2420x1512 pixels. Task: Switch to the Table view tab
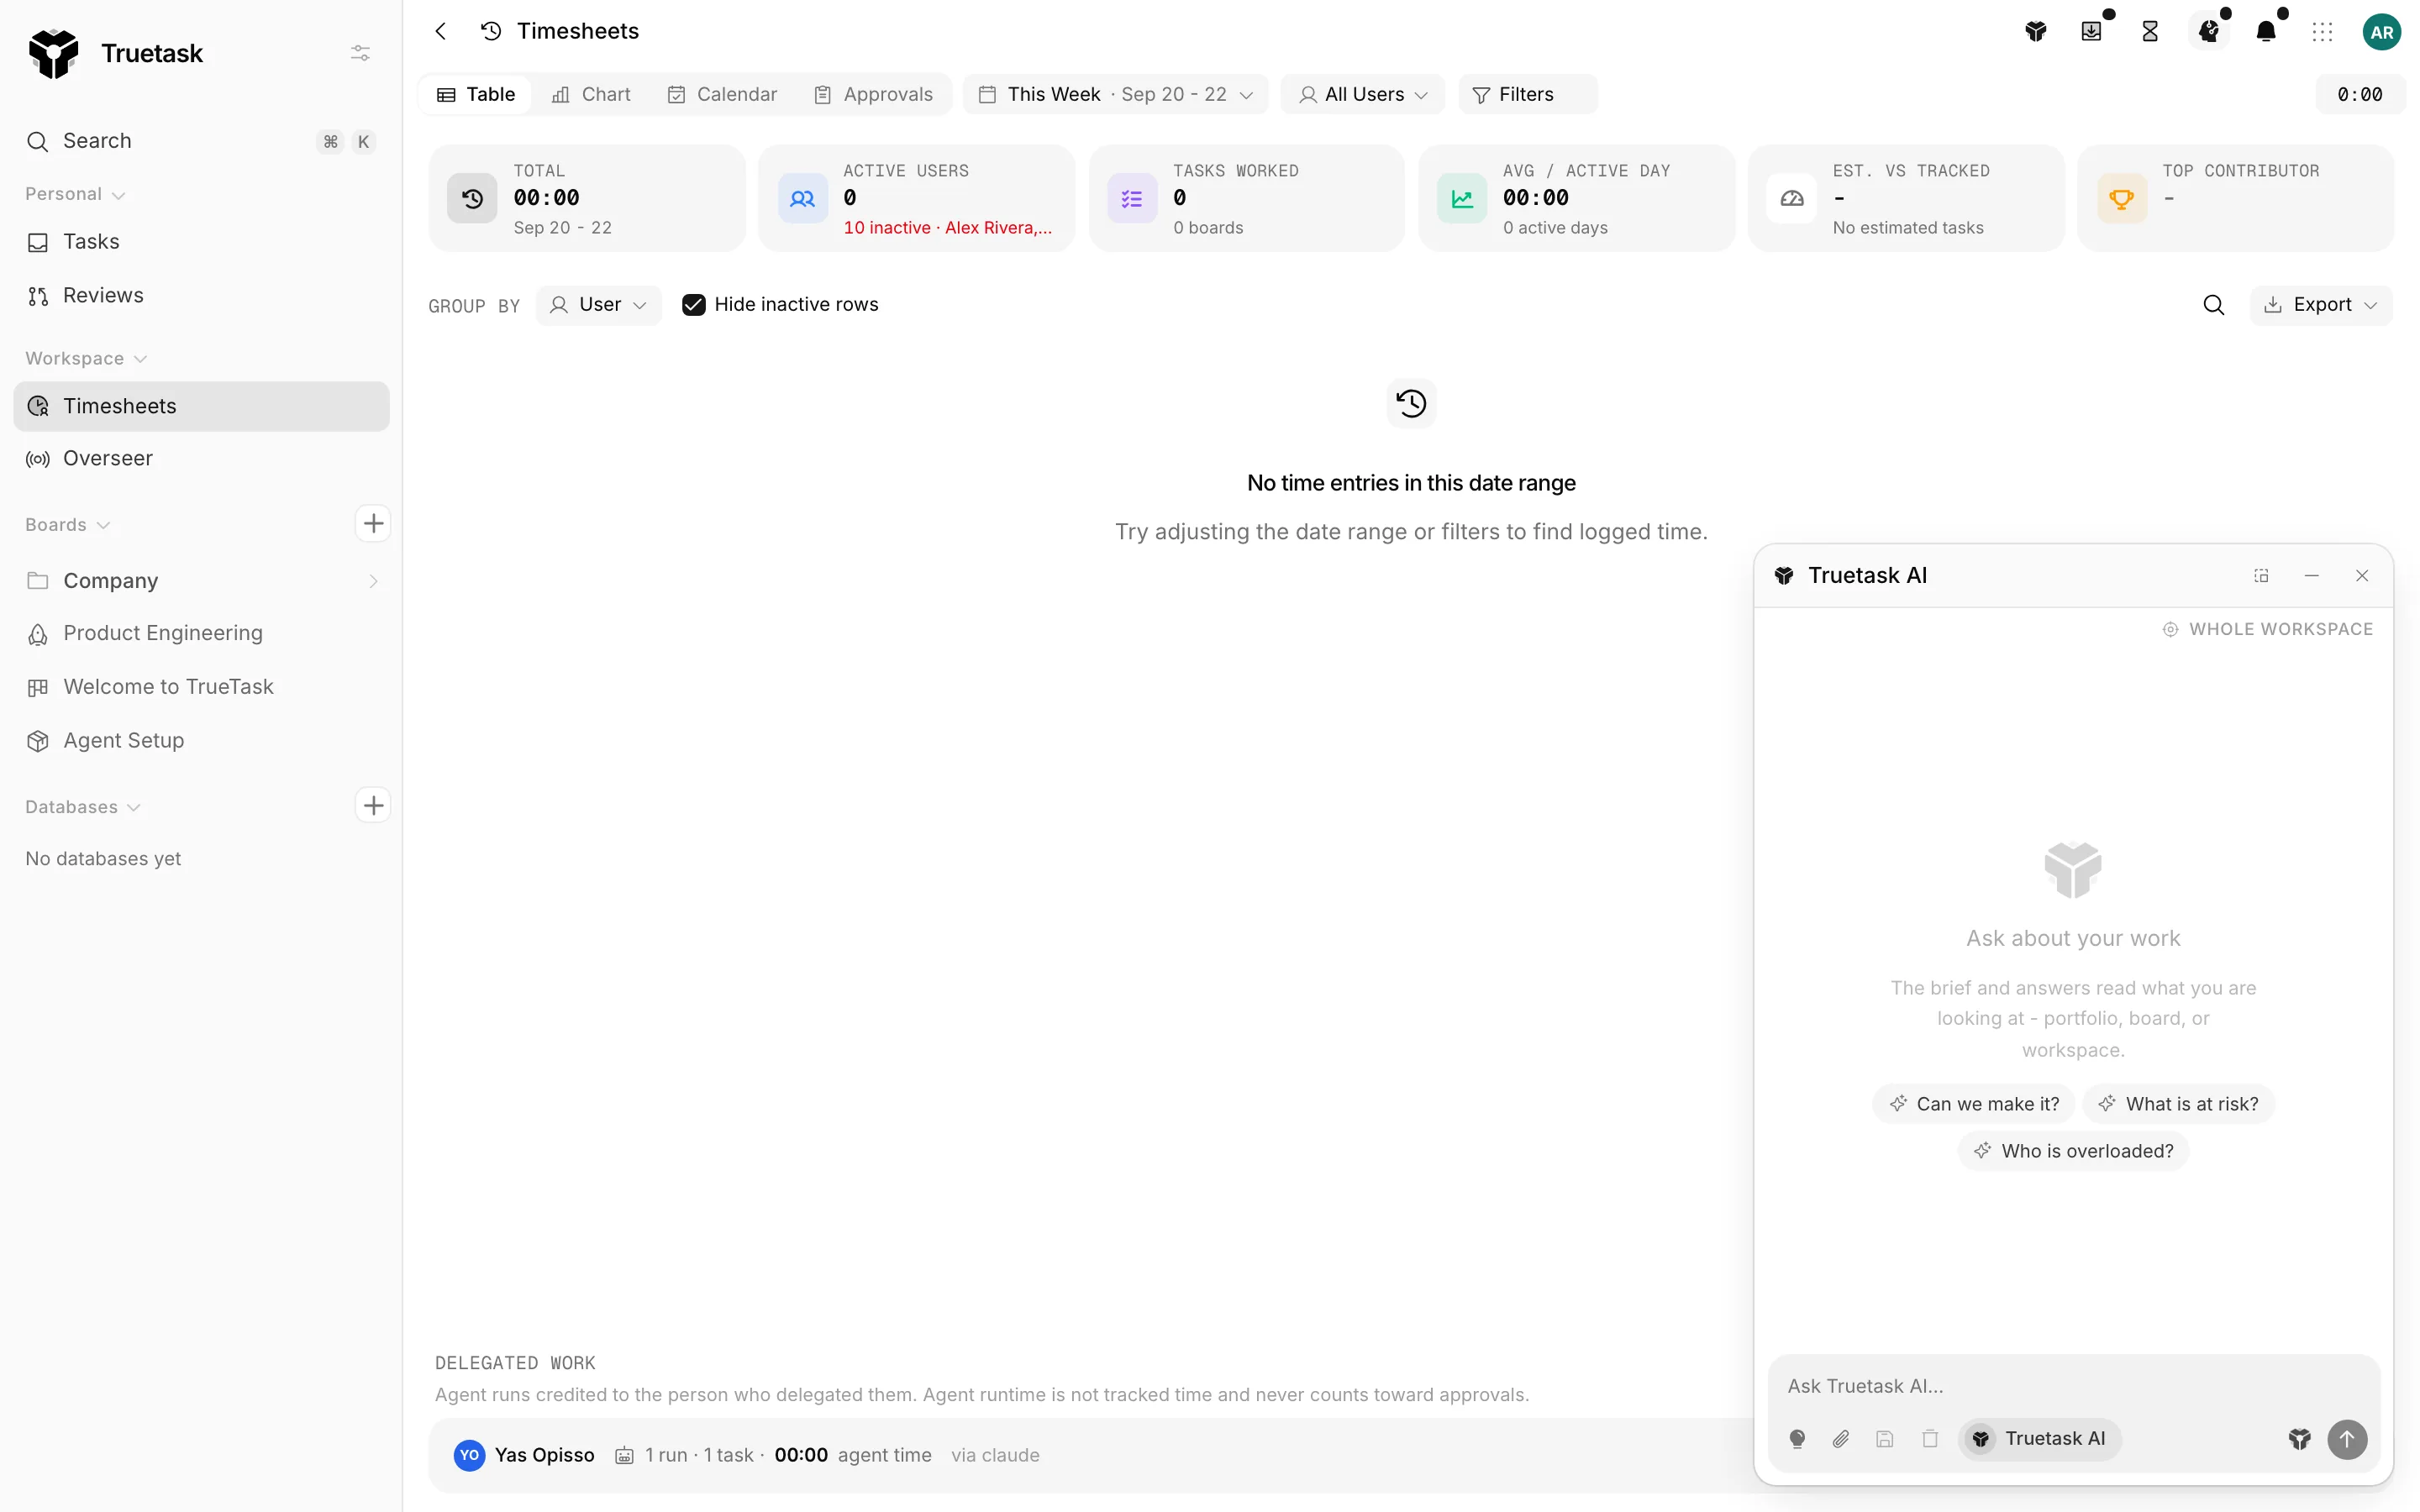476,94
